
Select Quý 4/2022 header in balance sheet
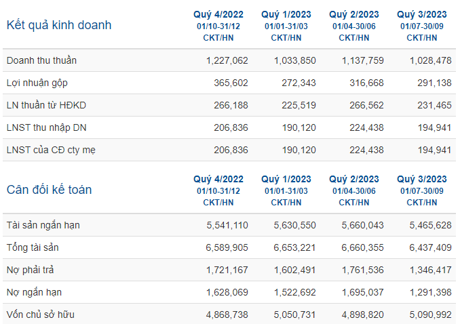pyautogui.click(x=218, y=179)
